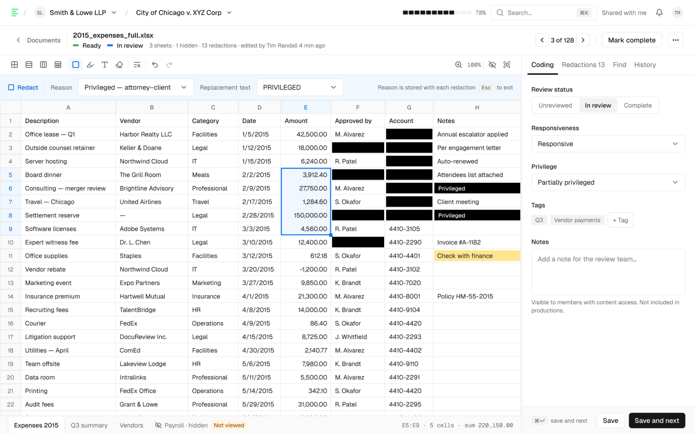
Task: Open the Replacement text PRIVILEGED dropdown
Action: (x=300, y=87)
